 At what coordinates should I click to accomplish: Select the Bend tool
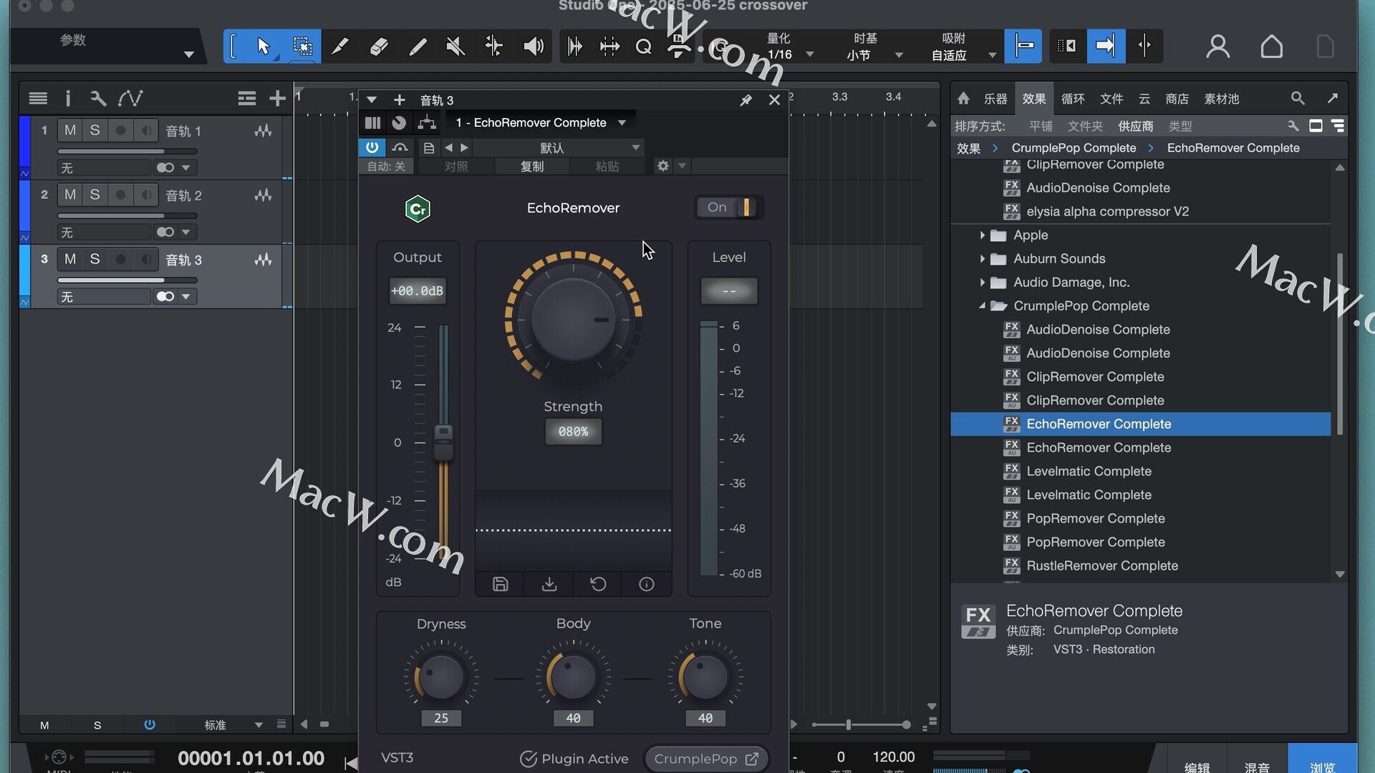pos(494,47)
